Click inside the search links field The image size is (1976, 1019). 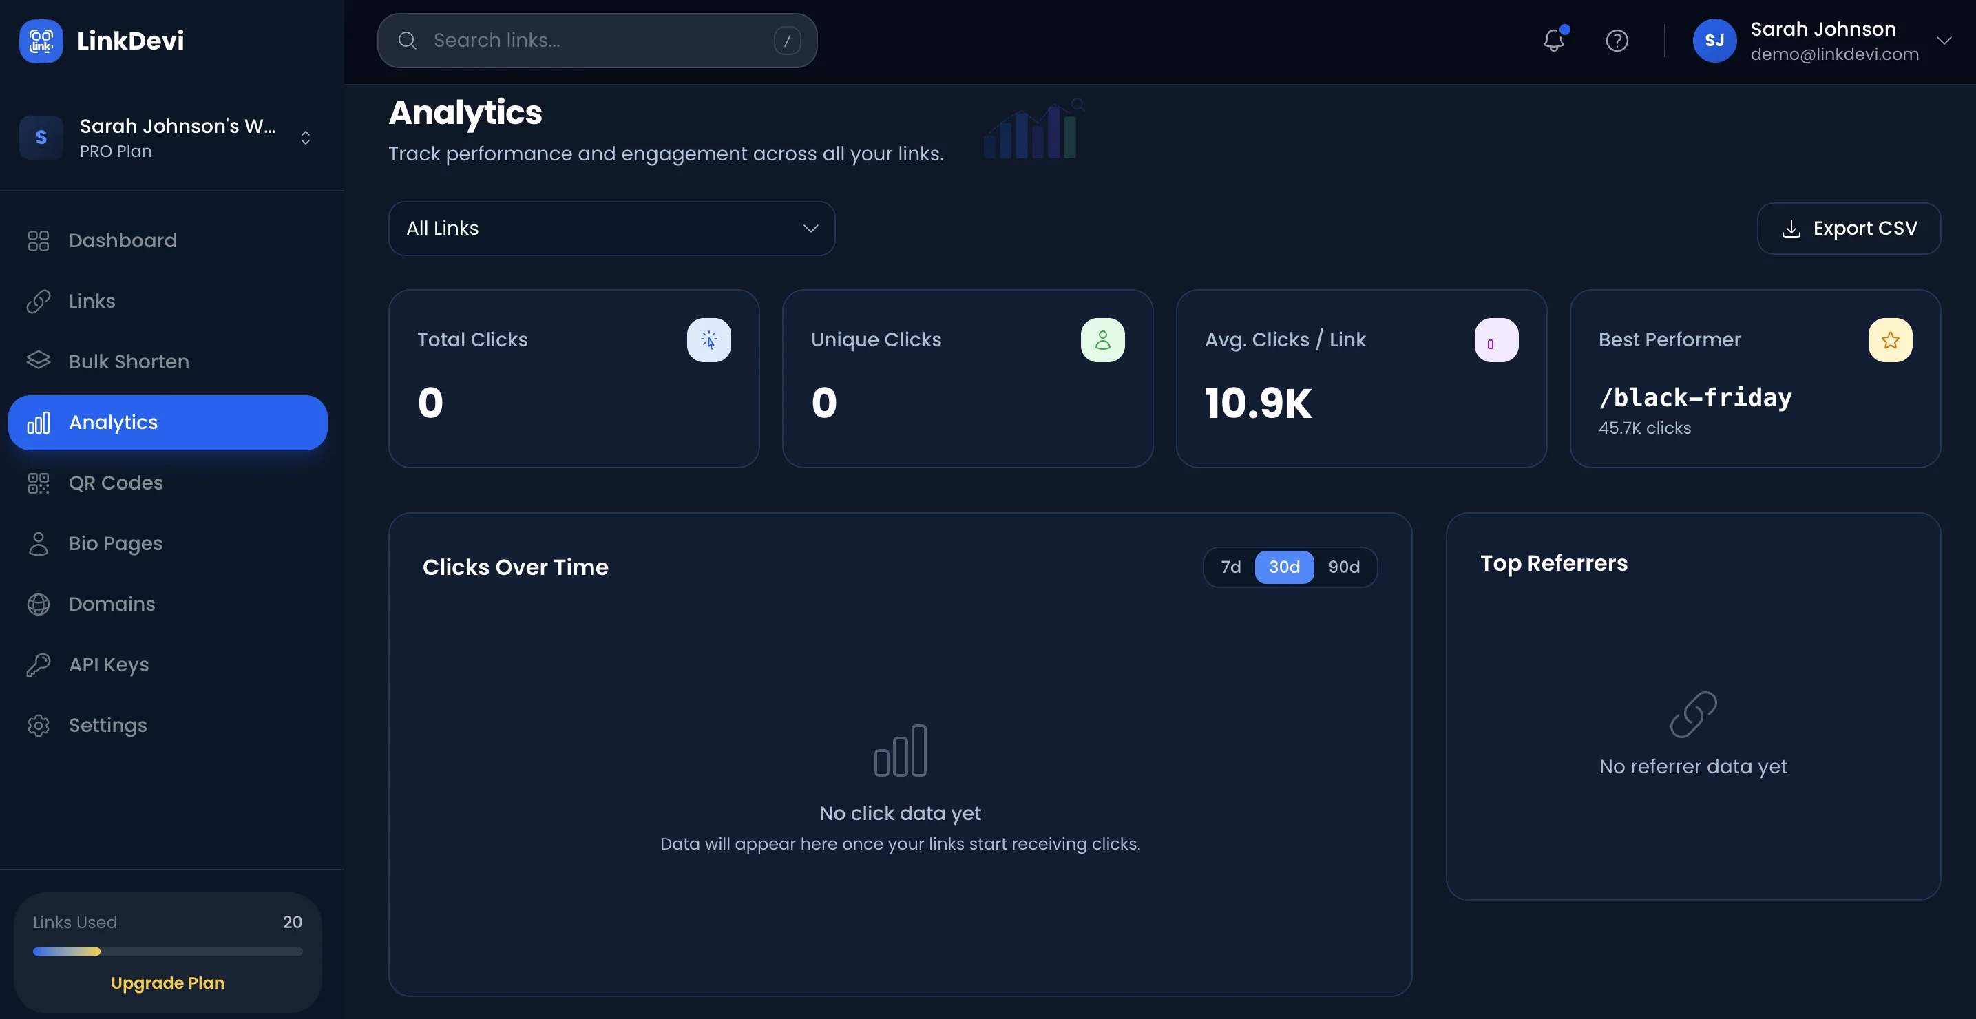(597, 40)
